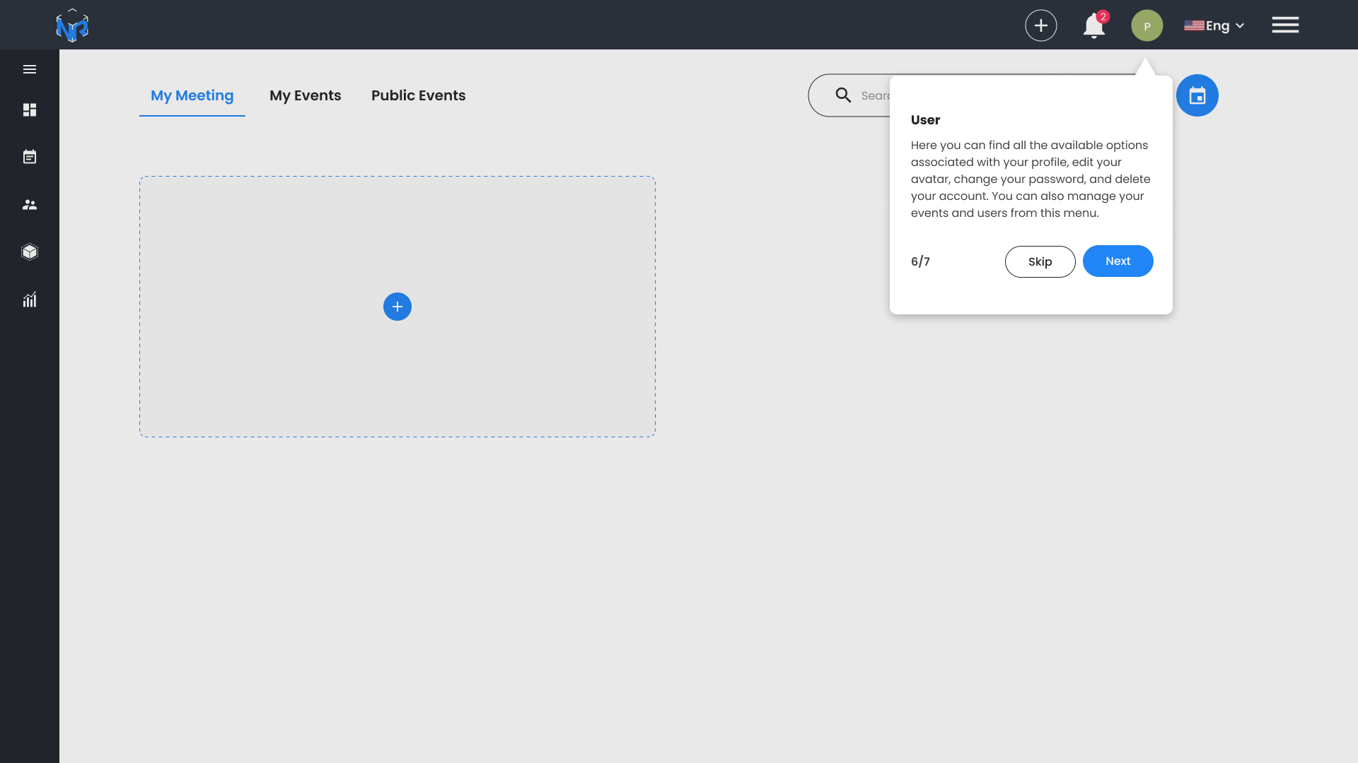Viewport: 1358px width, 763px height.
Task: Click the search input field to type
Action: point(989,95)
